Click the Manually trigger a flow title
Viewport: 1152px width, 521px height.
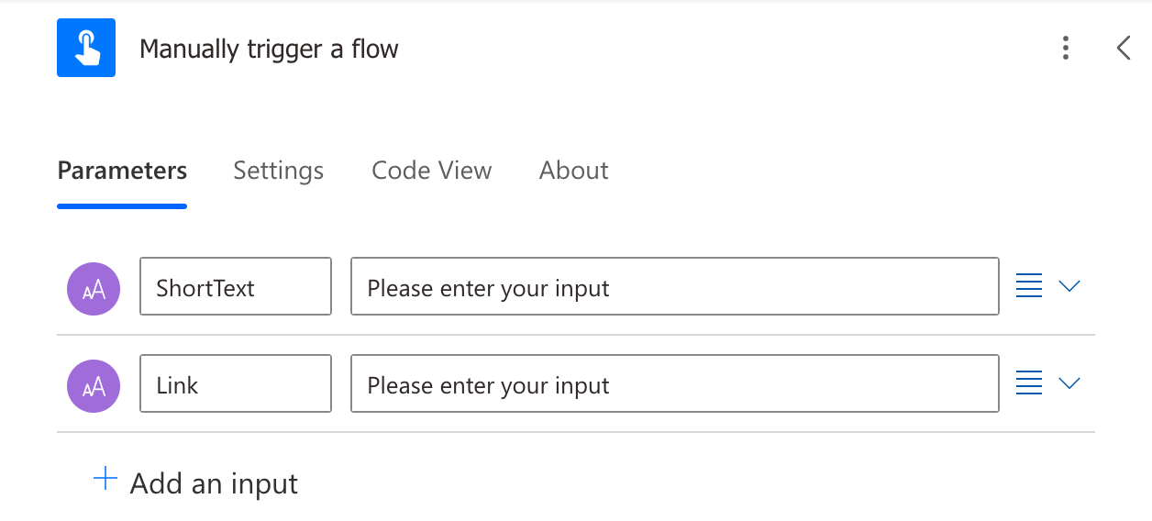pyautogui.click(x=269, y=49)
